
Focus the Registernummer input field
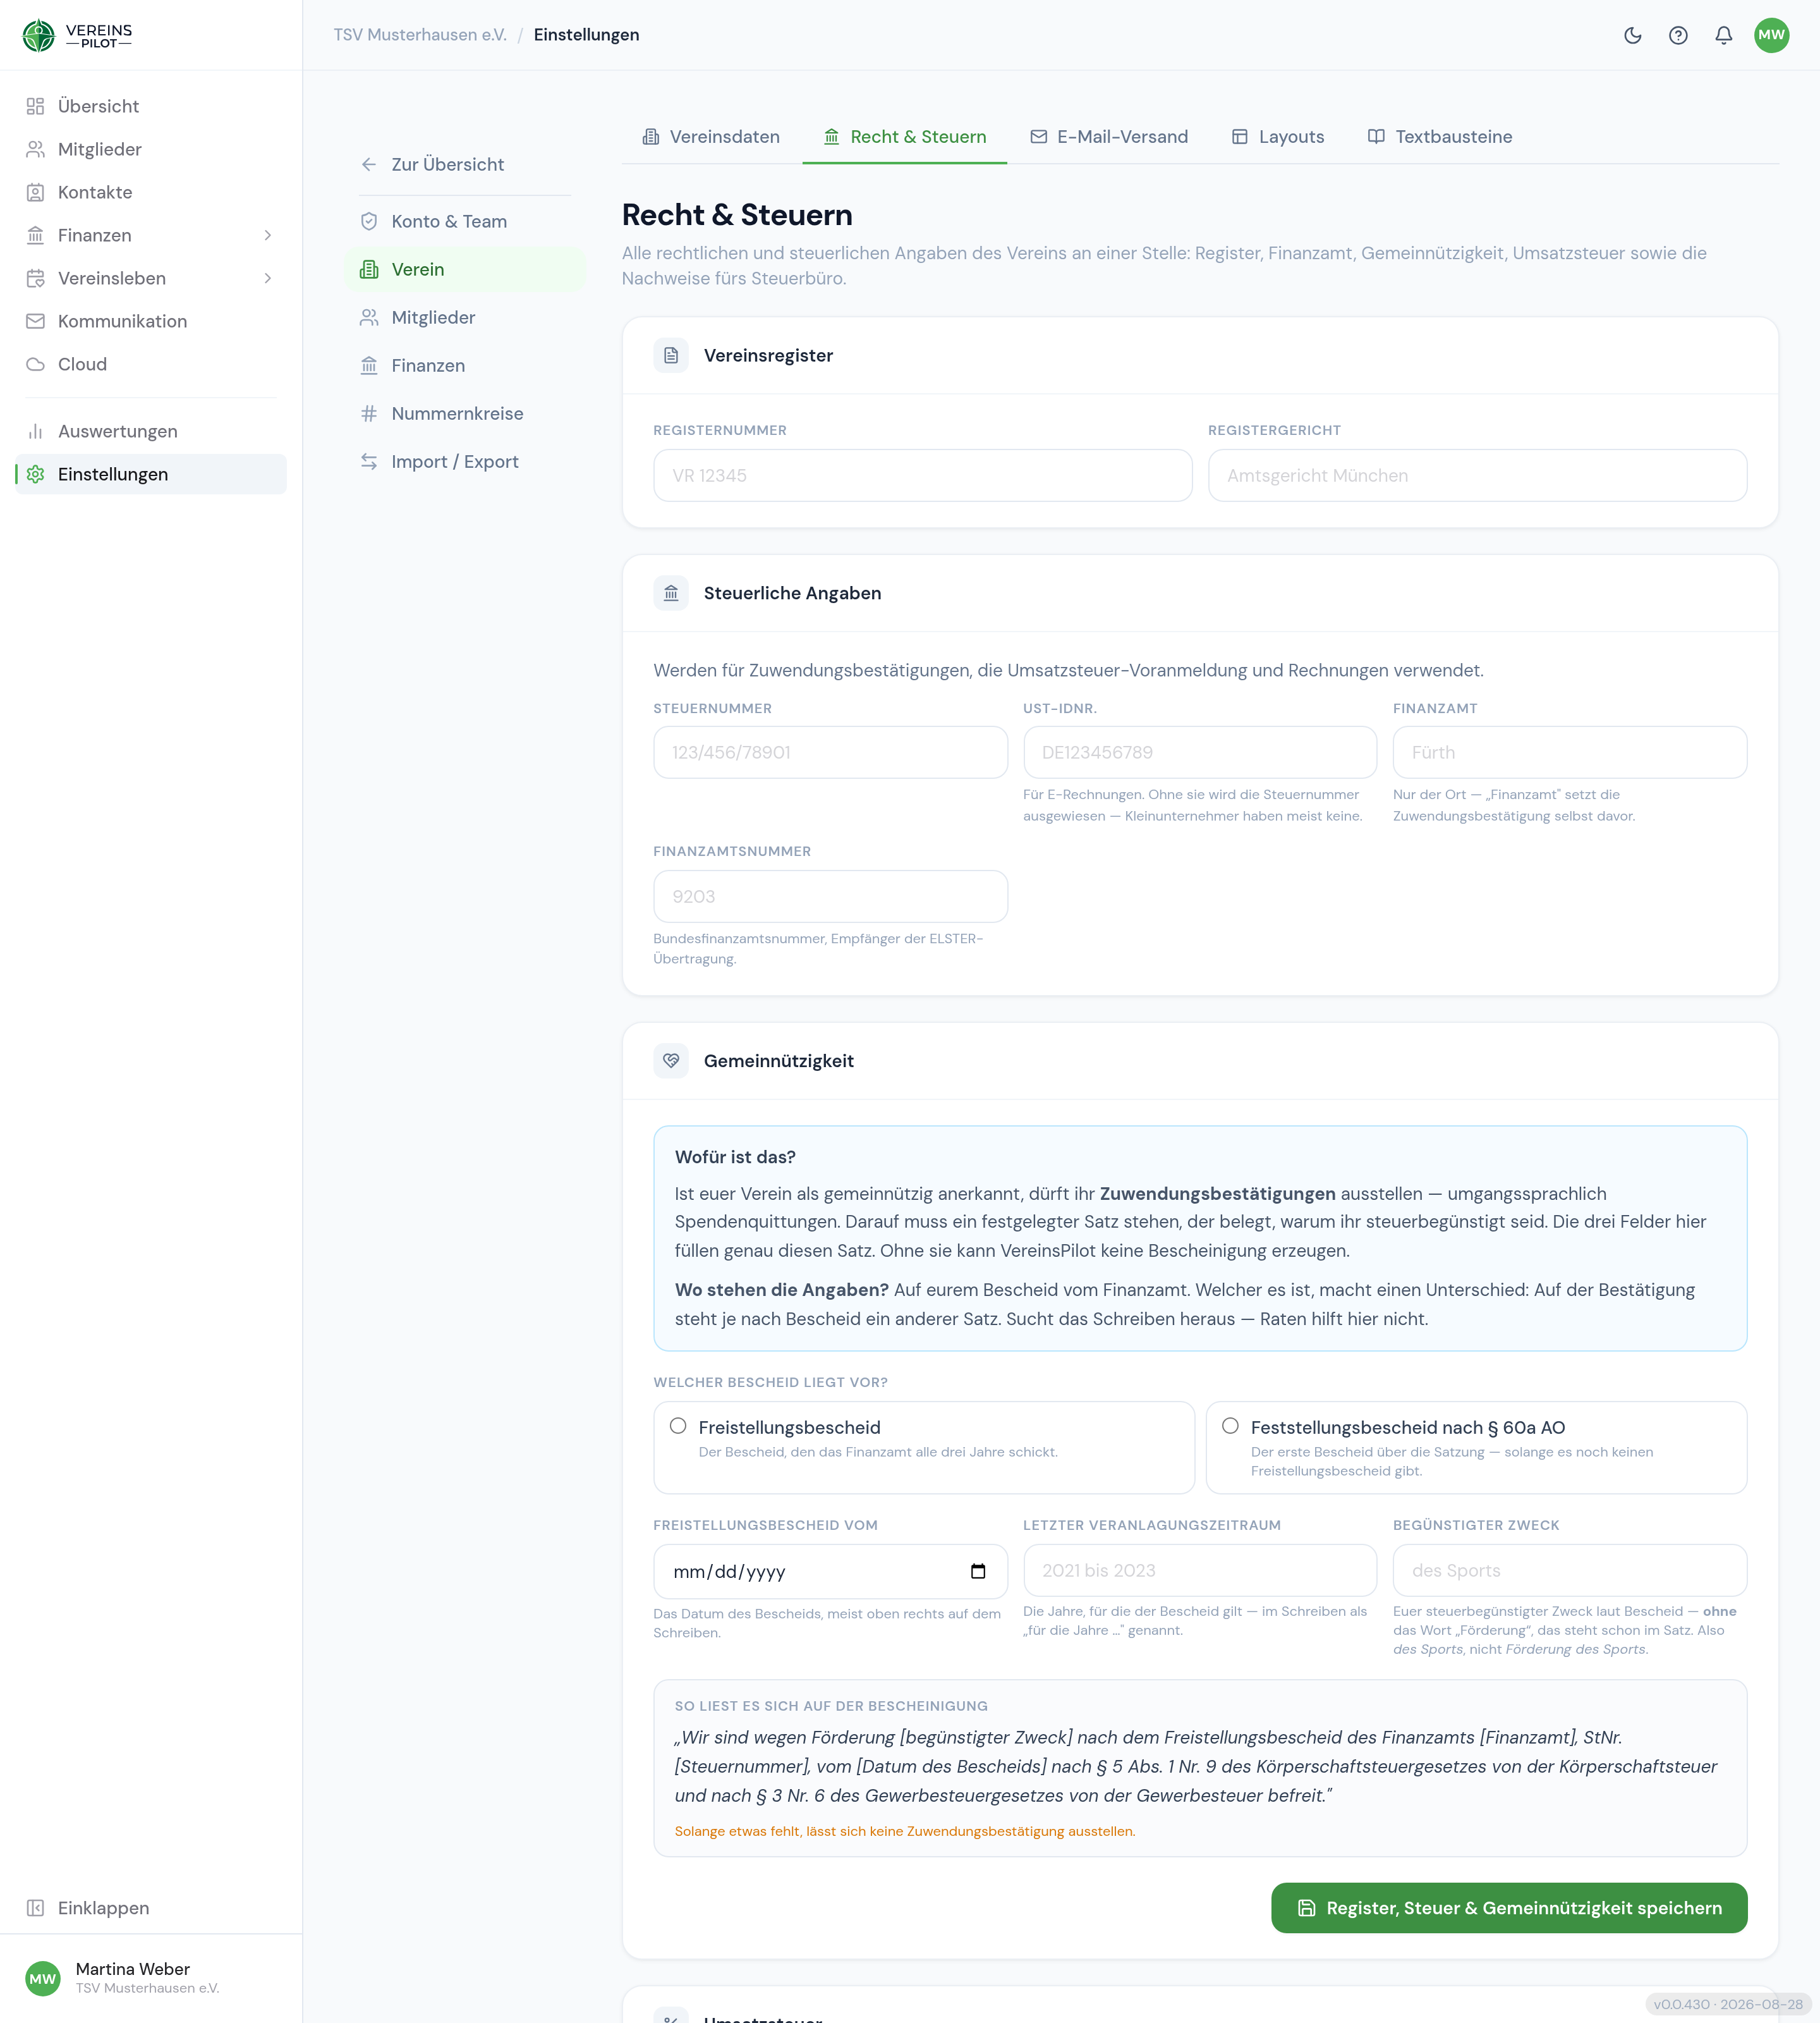(x=922, y=475)
